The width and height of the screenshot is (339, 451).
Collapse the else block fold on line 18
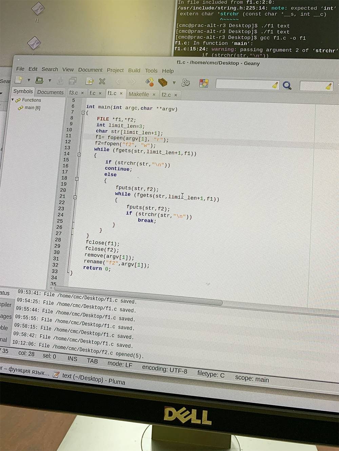(x=77, y=179)
